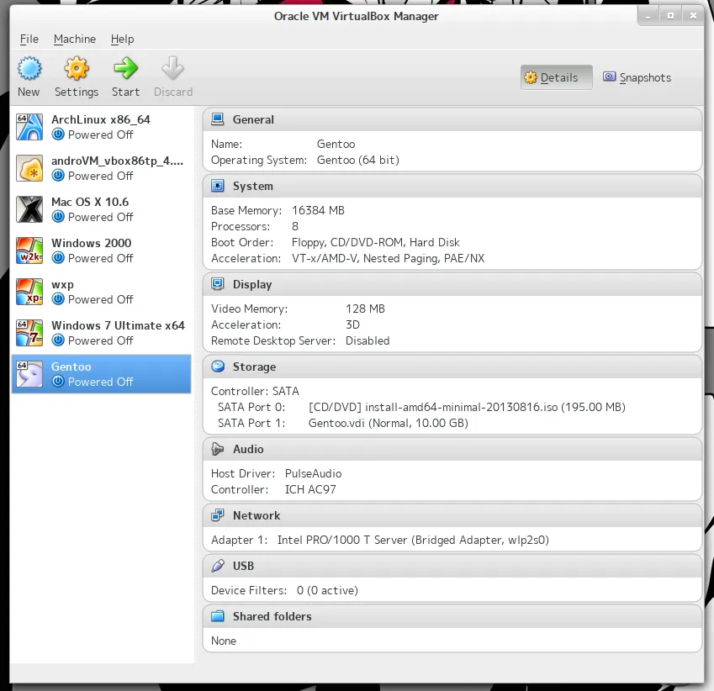Click the Network section header
The image size is (714, 691).
click(257, 515)
